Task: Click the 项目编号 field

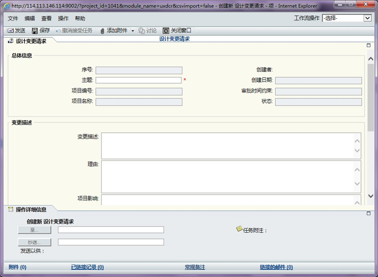Action: click(x=139, y=91)
